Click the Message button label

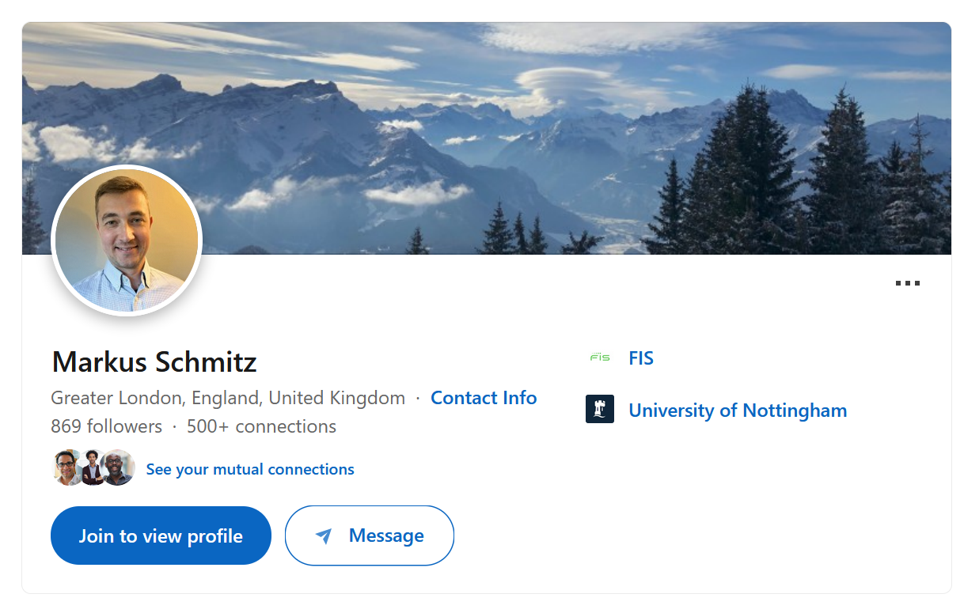386,535
